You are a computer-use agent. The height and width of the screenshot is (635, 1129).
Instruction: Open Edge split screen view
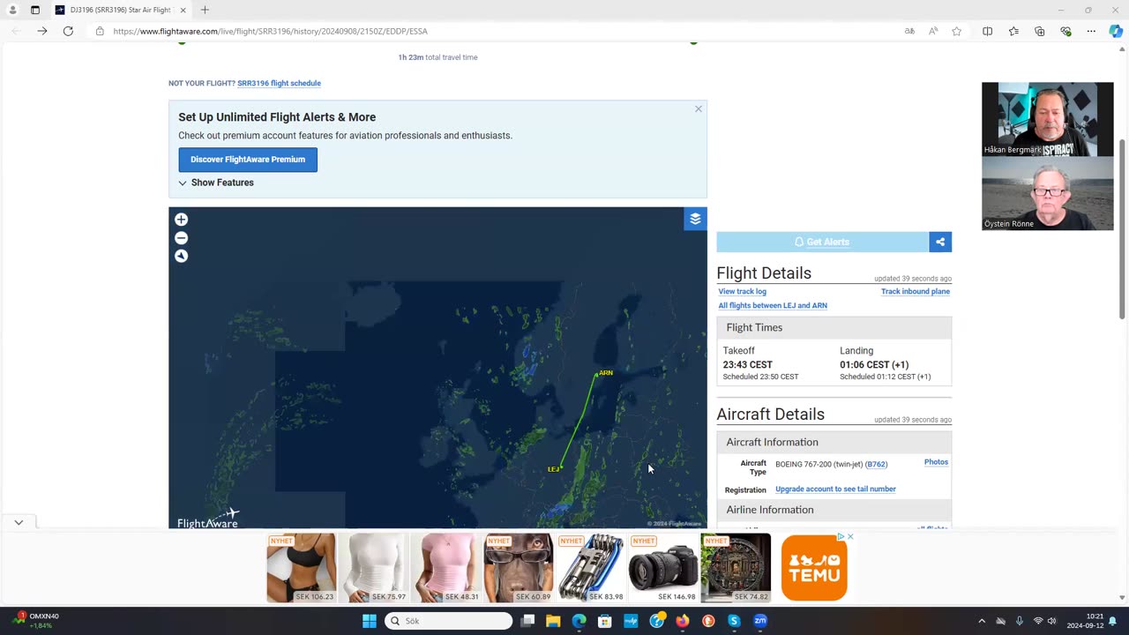(988, 31)
